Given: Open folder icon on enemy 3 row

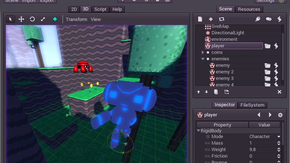Looking at the screenshot, I should pyautogui.click(x=268, y=78).
